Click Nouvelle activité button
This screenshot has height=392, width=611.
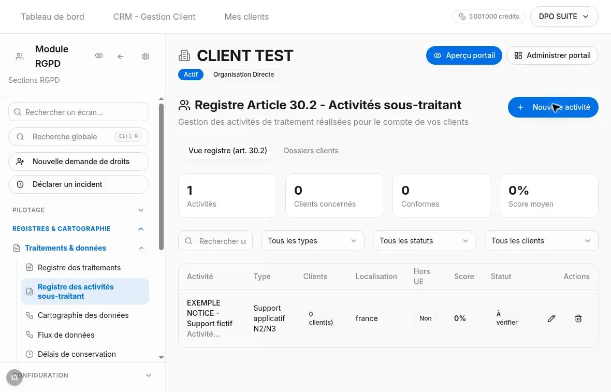pos(553,107)
